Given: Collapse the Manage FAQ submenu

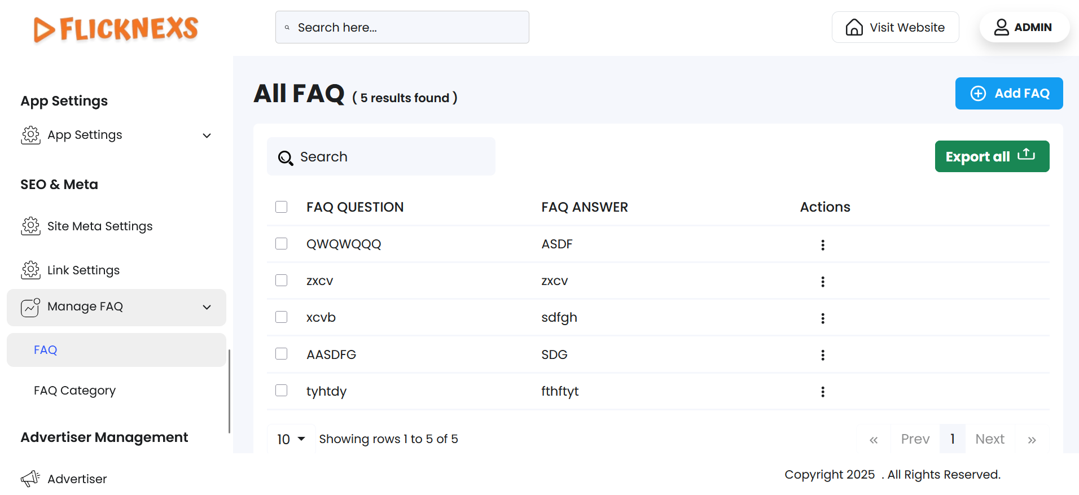Looking at the screenshot, I should [207, 307].
